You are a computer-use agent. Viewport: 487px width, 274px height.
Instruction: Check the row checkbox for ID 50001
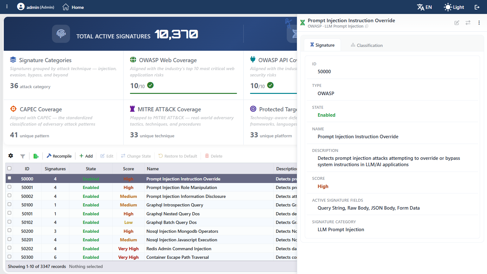coord(10,187)
